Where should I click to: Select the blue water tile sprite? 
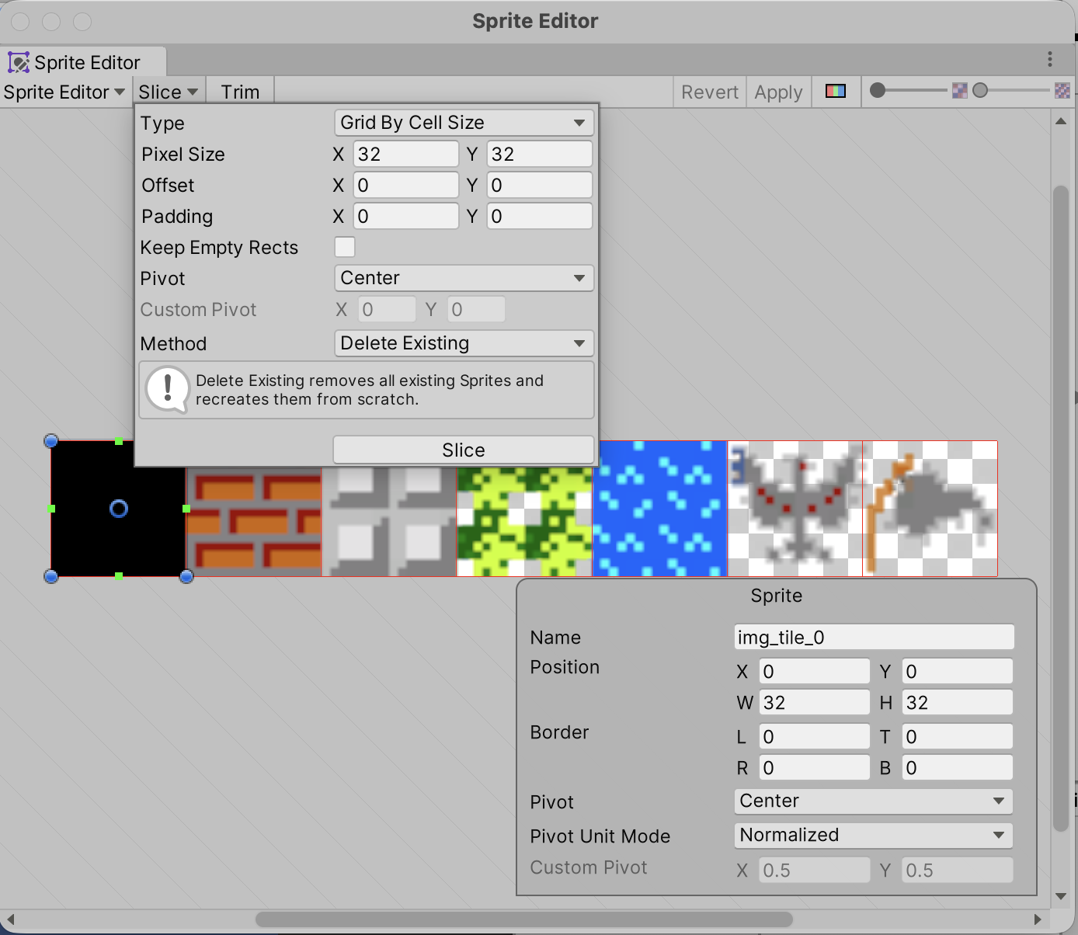click(x=659, y=509)
